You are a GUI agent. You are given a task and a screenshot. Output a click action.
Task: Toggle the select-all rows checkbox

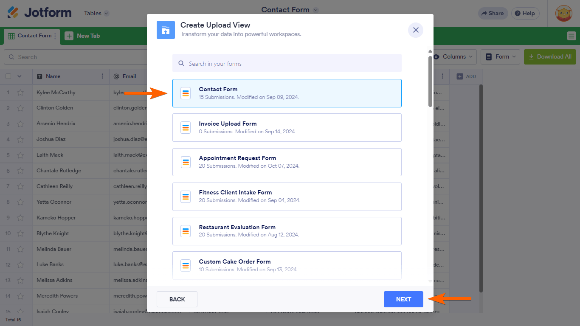(x=8, y=76)
